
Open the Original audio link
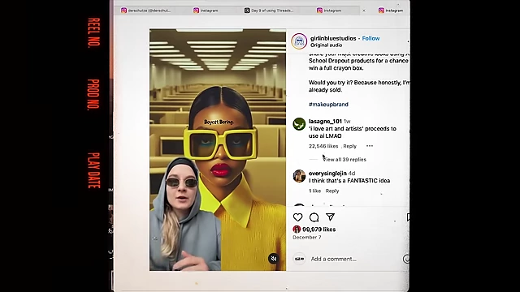click(326, 45)
